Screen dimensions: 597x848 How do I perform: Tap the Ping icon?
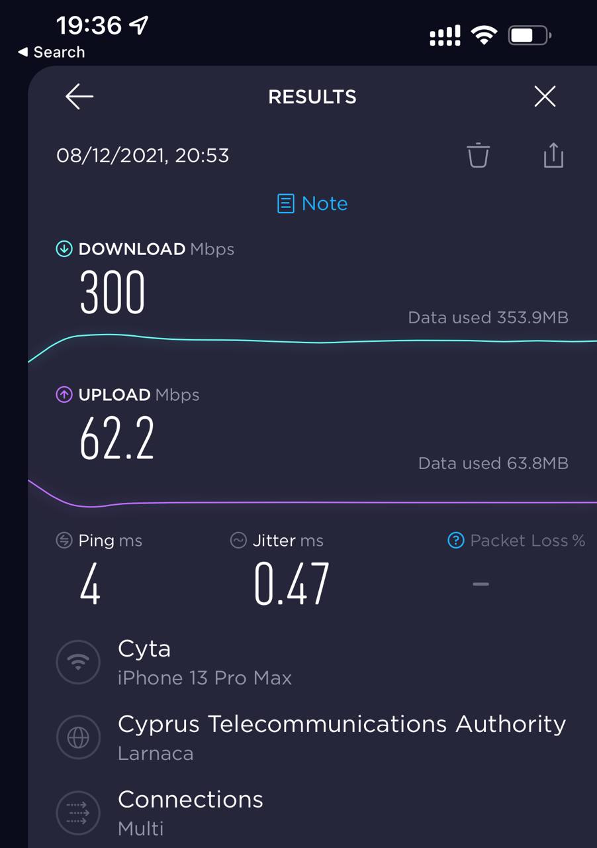(x=64, y=541)
